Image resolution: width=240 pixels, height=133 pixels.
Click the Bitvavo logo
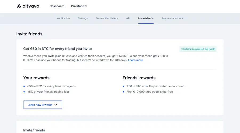[28, 6]
